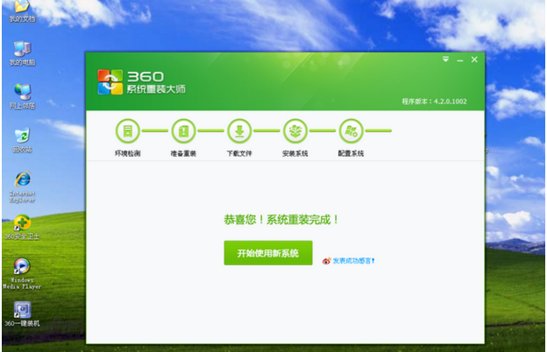Select the 360安全卫士 desktop shortcut

pos(22,224)
